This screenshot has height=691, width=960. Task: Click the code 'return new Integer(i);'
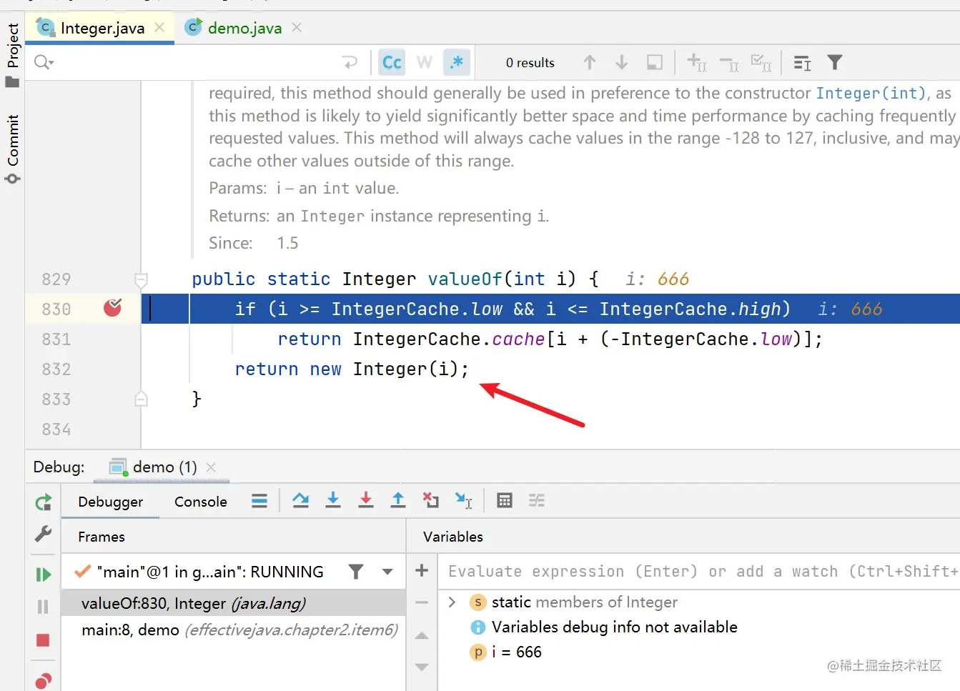coord(352,369)
